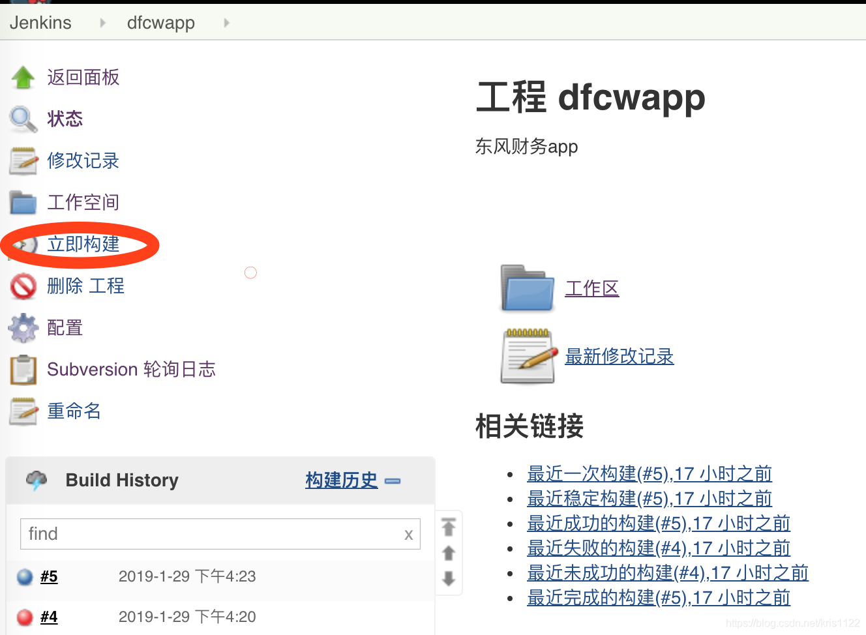Expand the dfcwapp breadcrumb dropdown arrow

pyautogui.click(x=226, y=23)
